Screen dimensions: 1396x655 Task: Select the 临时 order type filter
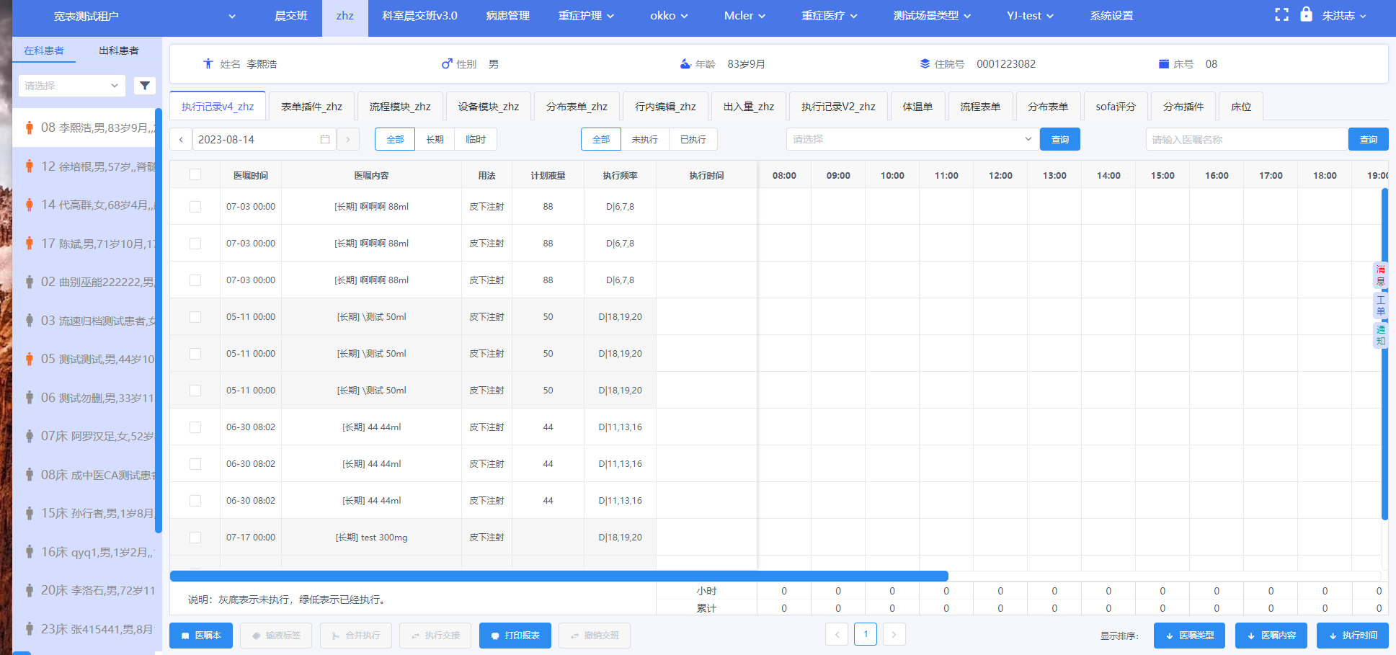click(x=476, y=139)
